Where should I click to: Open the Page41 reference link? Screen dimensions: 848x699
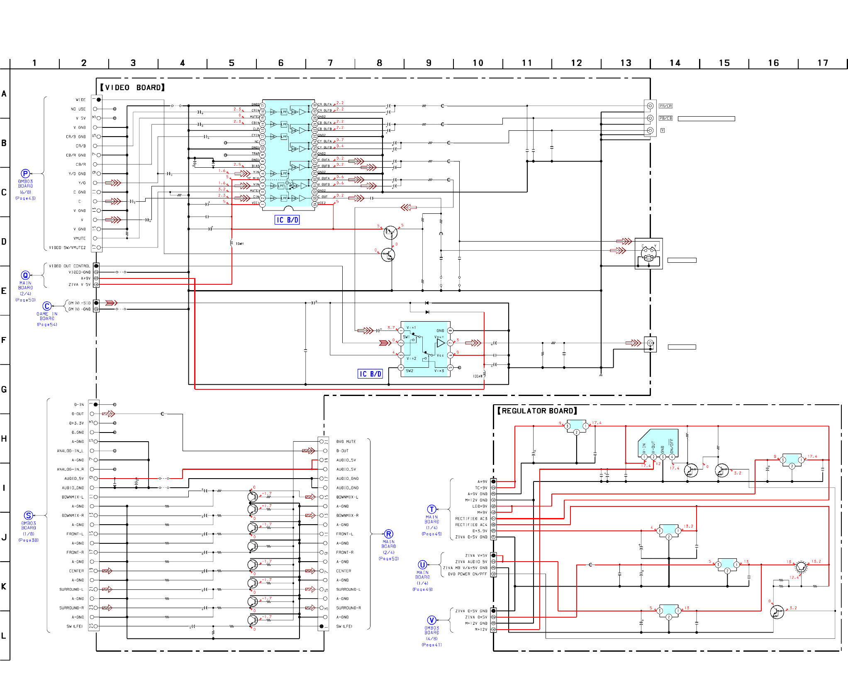coord(431,645)
